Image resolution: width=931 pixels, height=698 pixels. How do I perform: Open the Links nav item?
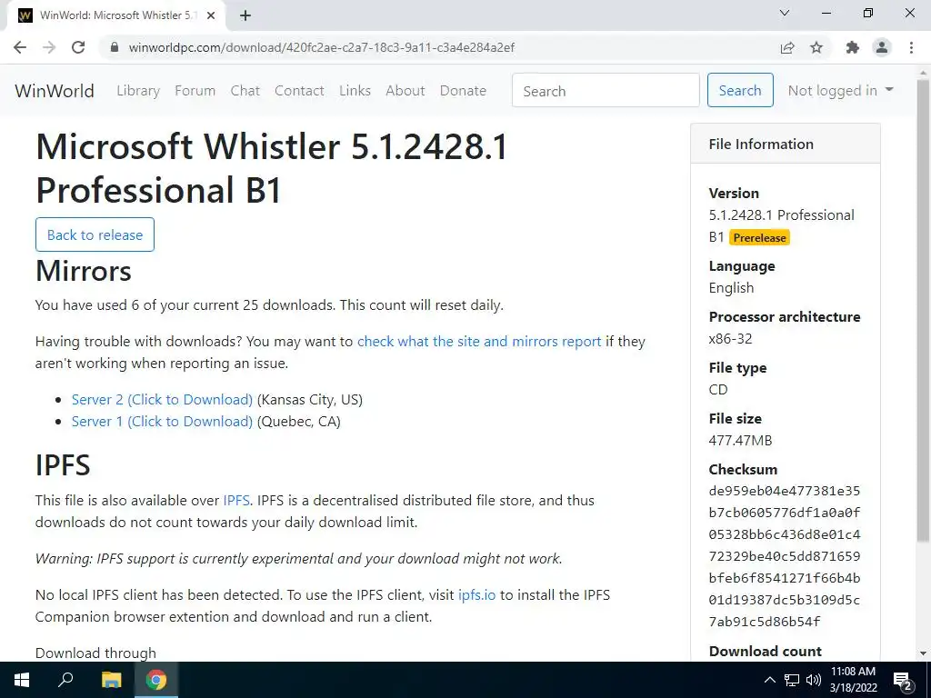click(355, 91)
